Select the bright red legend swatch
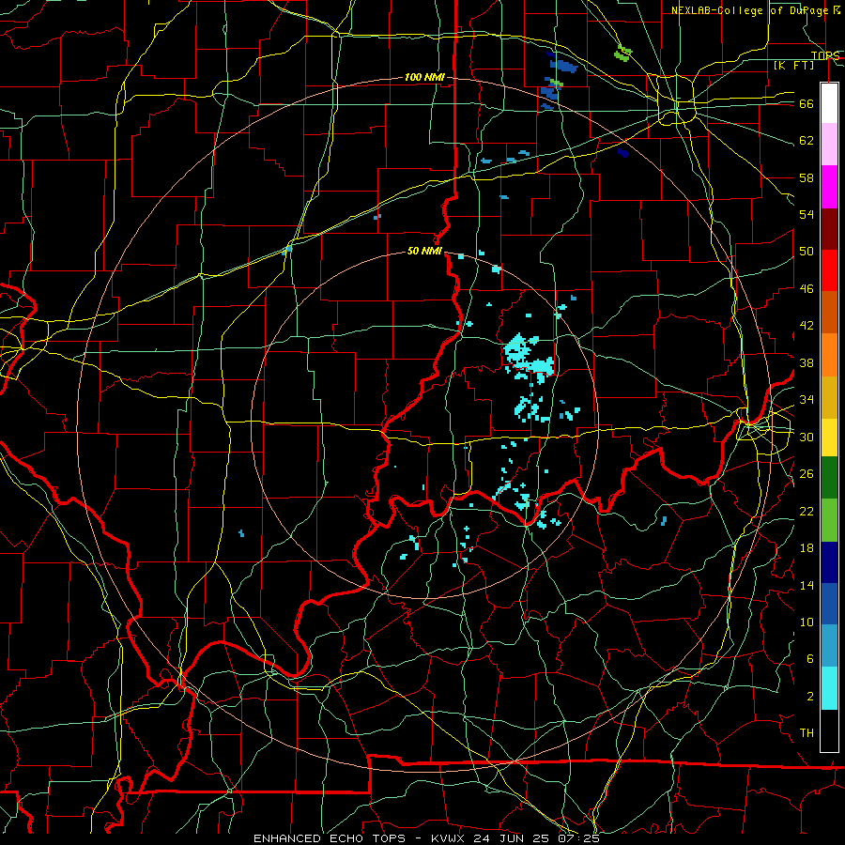This screenshot has height=845, width=845. (829, 270)
